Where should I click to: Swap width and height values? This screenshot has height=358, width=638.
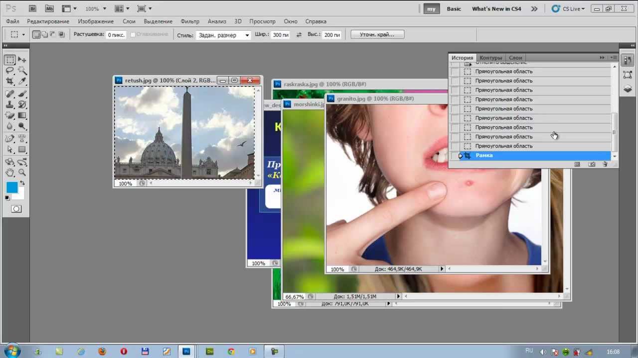pyautogui.click(x=299, y=35)
